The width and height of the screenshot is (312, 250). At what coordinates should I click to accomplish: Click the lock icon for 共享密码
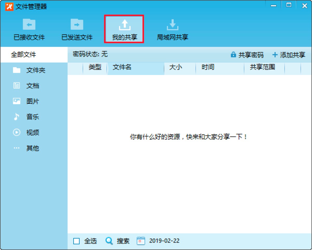(x=233, y=55)
